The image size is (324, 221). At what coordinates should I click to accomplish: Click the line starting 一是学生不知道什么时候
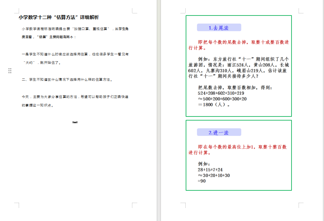(75, 54)
